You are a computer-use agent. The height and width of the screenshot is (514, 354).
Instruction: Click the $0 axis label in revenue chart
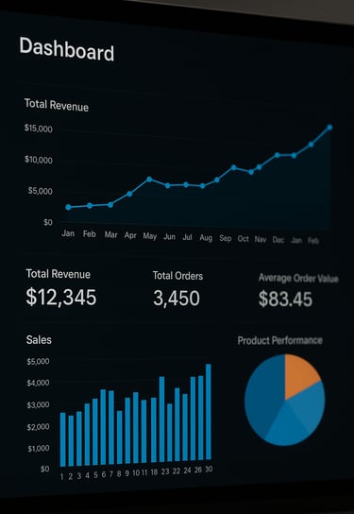click(x=48, y=222)
